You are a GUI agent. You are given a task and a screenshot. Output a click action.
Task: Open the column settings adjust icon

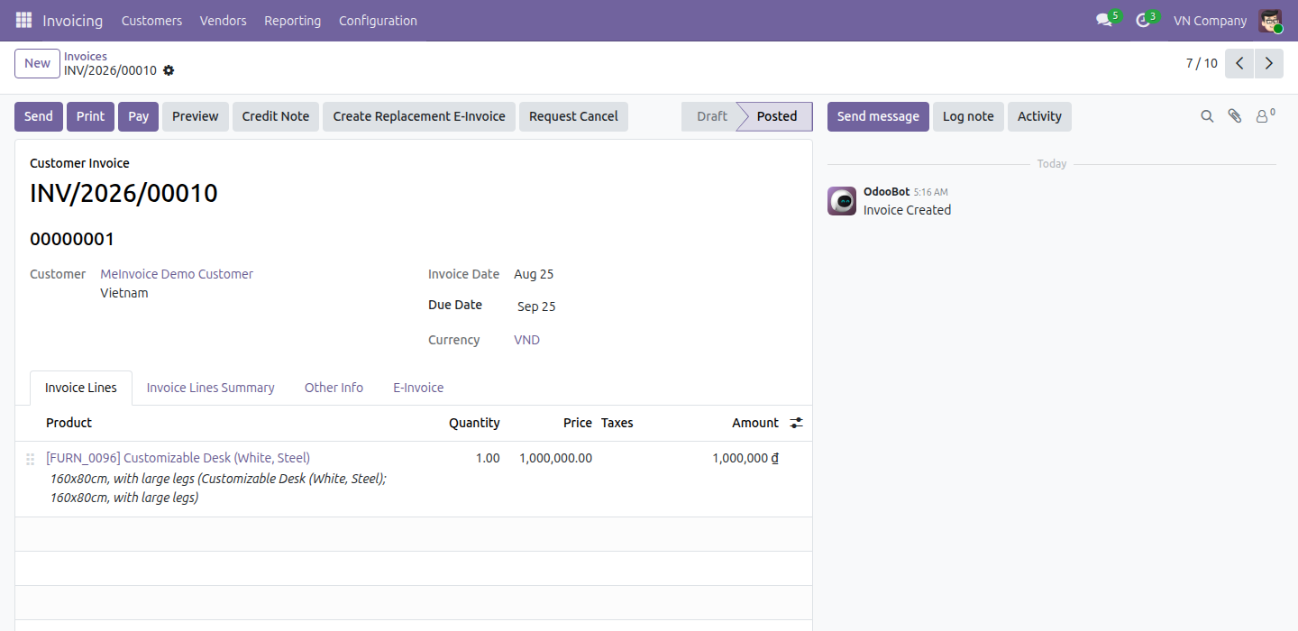click(797, 423)
